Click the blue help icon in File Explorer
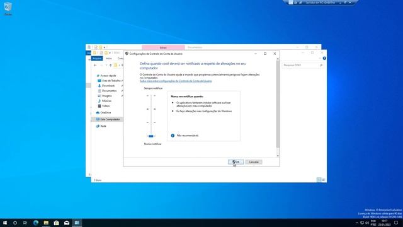The height and width of the screenshot is (227, 403). click(324, 58)
